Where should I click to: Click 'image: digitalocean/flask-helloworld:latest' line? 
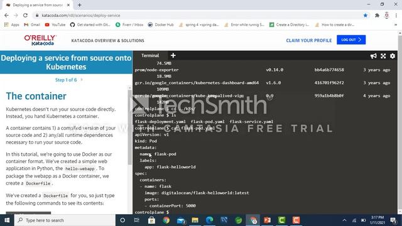point(197,193)
